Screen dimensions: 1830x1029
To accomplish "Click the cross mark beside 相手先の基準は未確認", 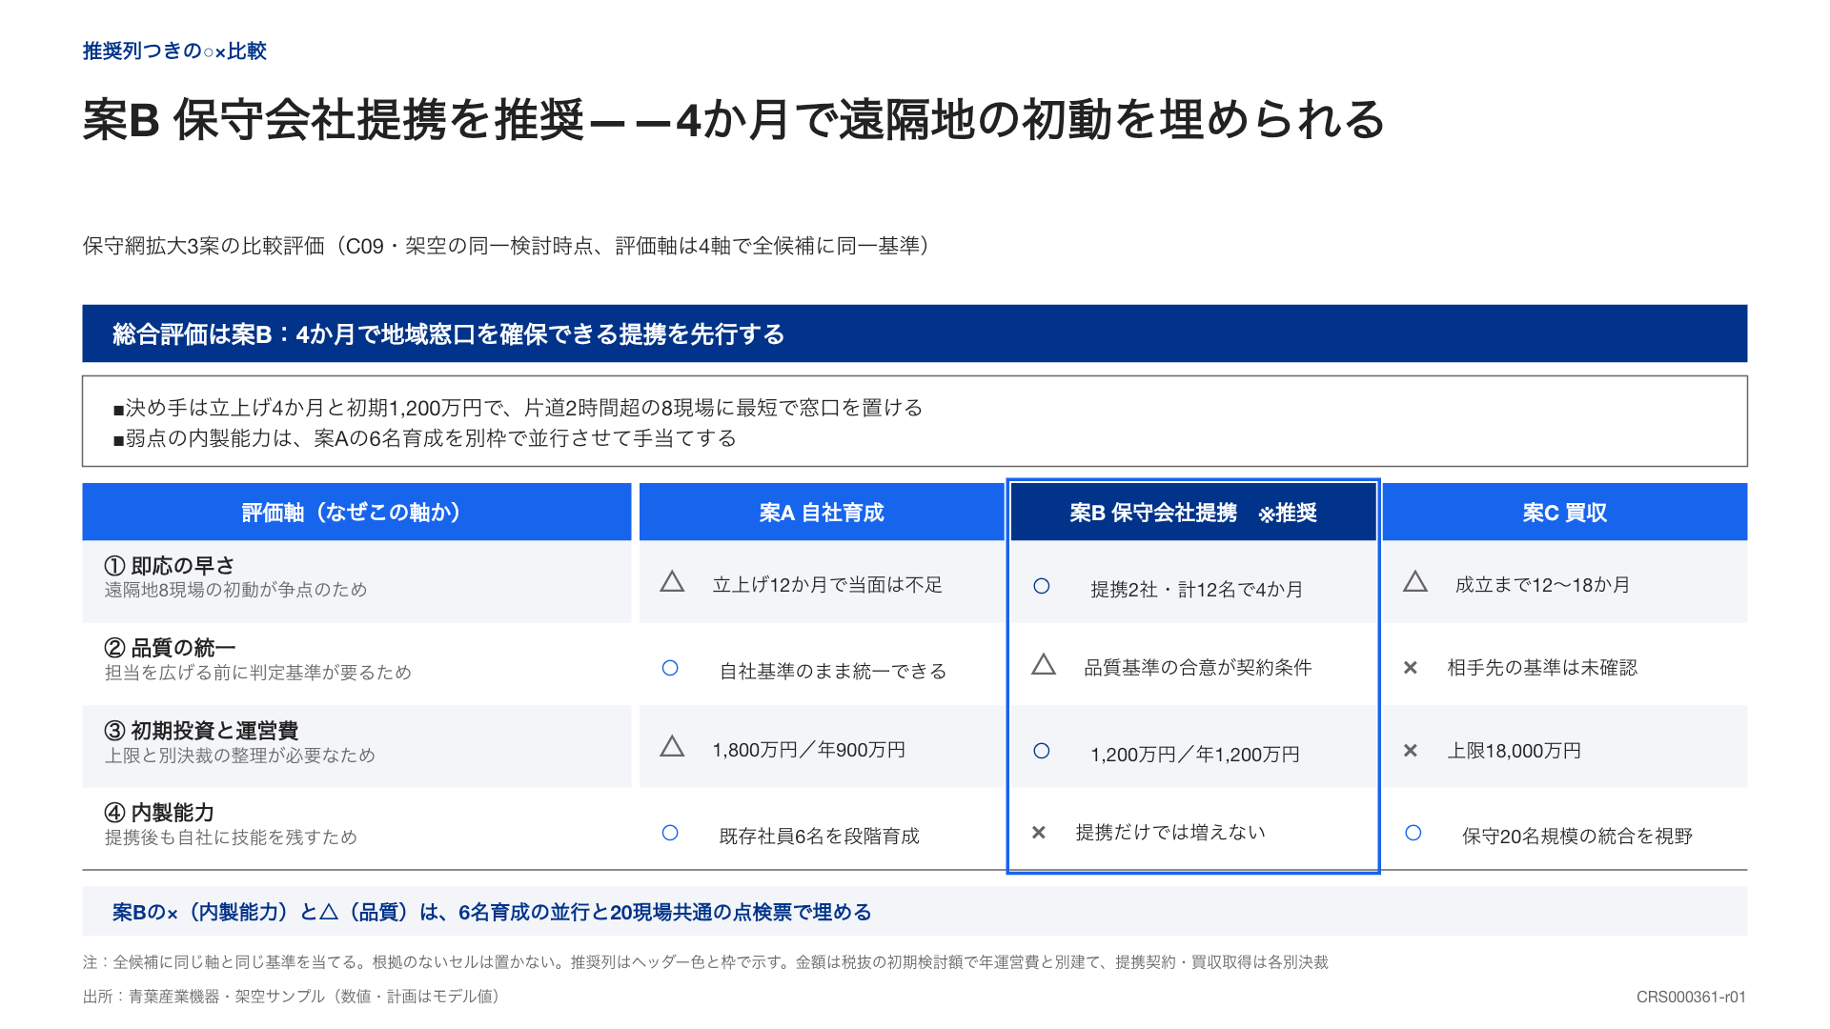I will (x=1411, y=668).
